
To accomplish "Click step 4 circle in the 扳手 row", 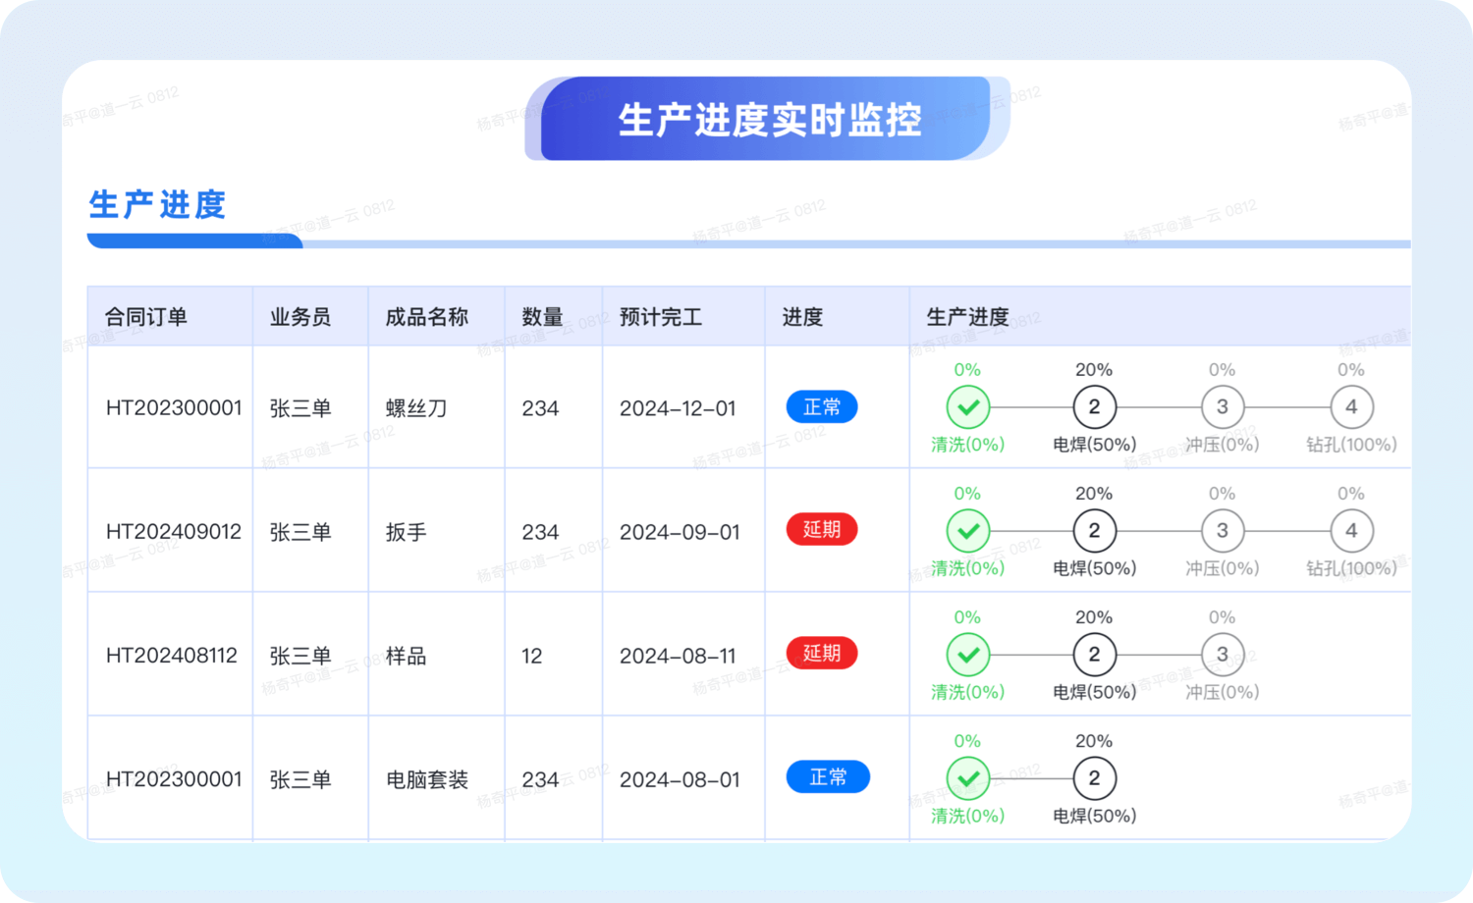I will pyautogui.click(x=1351, y=531).
